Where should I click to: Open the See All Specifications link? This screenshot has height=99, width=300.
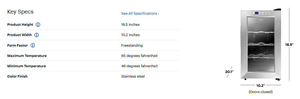click(x=140, y=14)
